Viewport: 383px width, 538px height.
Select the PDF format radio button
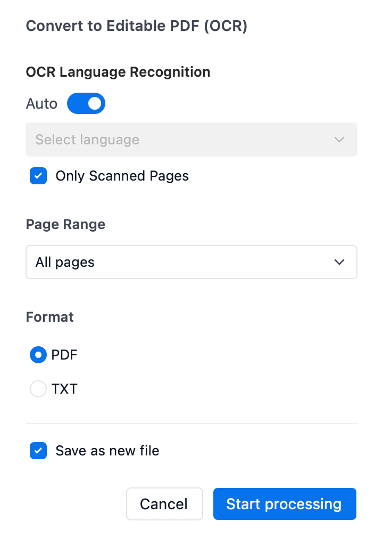click(x=38, y=355)
